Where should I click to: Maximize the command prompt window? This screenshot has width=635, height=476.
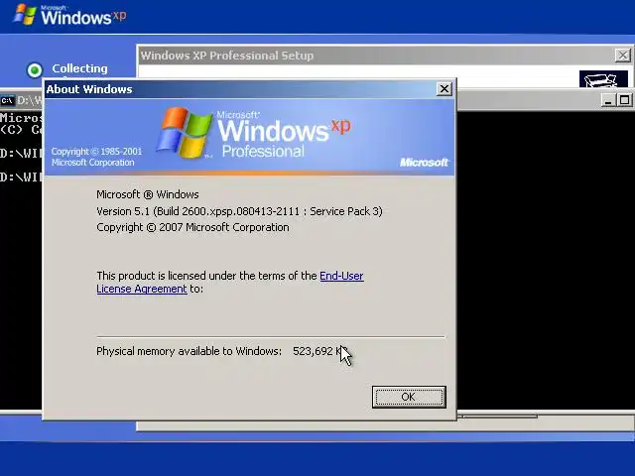click(624, 100)
